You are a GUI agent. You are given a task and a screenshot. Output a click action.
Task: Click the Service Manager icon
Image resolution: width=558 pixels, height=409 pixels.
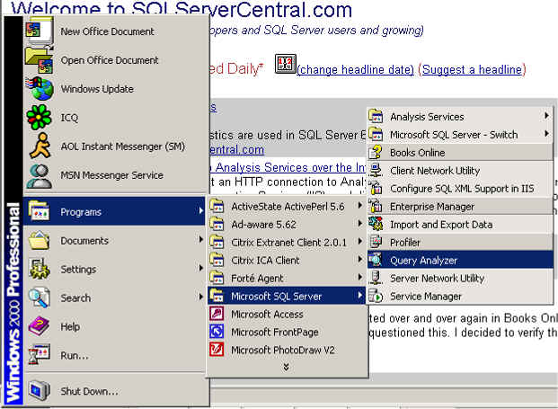coord(376,296)
